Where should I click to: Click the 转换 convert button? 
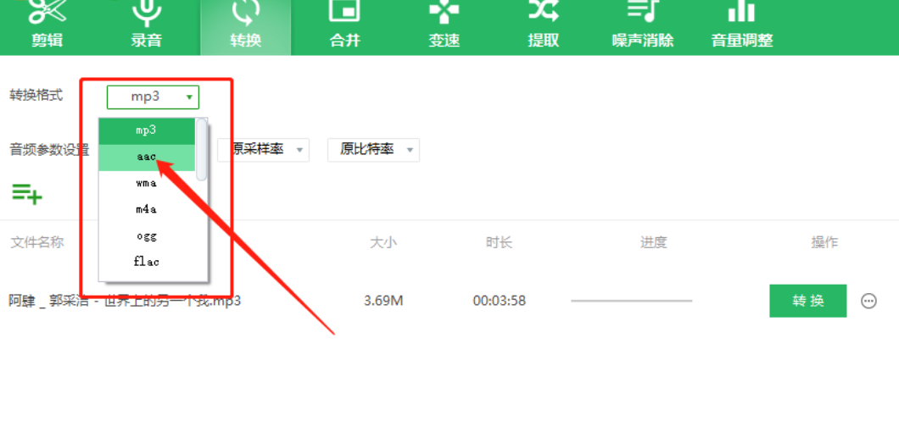(x=808, y=301)
